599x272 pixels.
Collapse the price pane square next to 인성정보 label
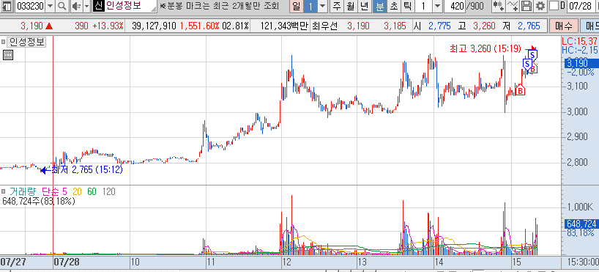pyautogui.click(x=4, y=42)
